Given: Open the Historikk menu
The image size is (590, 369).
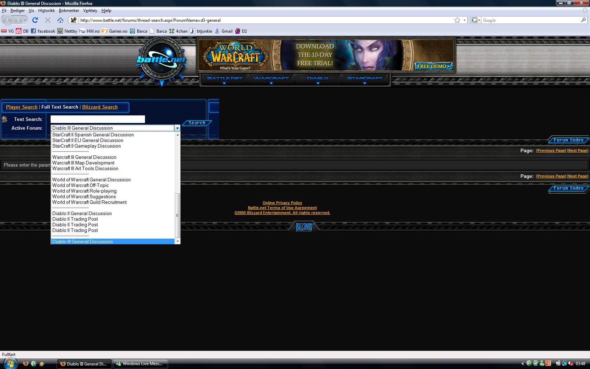Looking at the screenshot, I should 46,11.
